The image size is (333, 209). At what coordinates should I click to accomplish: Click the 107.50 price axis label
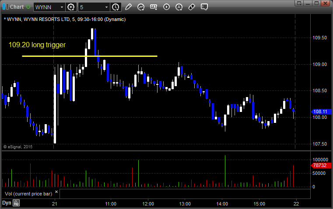319,144
